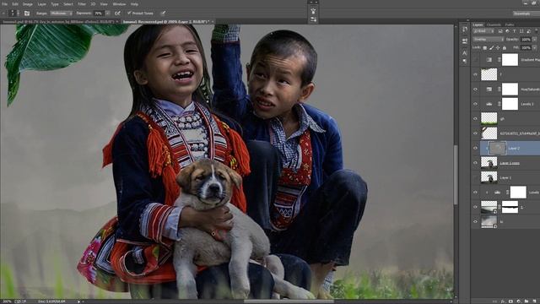
Task: Open the Properties panel icon
Action: (x=465, y=41)
